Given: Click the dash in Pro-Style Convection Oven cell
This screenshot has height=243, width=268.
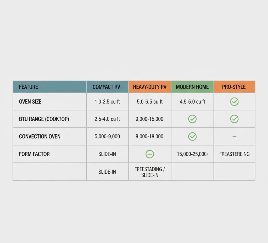Looking at the screenshot, I should (x=234, y=137).
